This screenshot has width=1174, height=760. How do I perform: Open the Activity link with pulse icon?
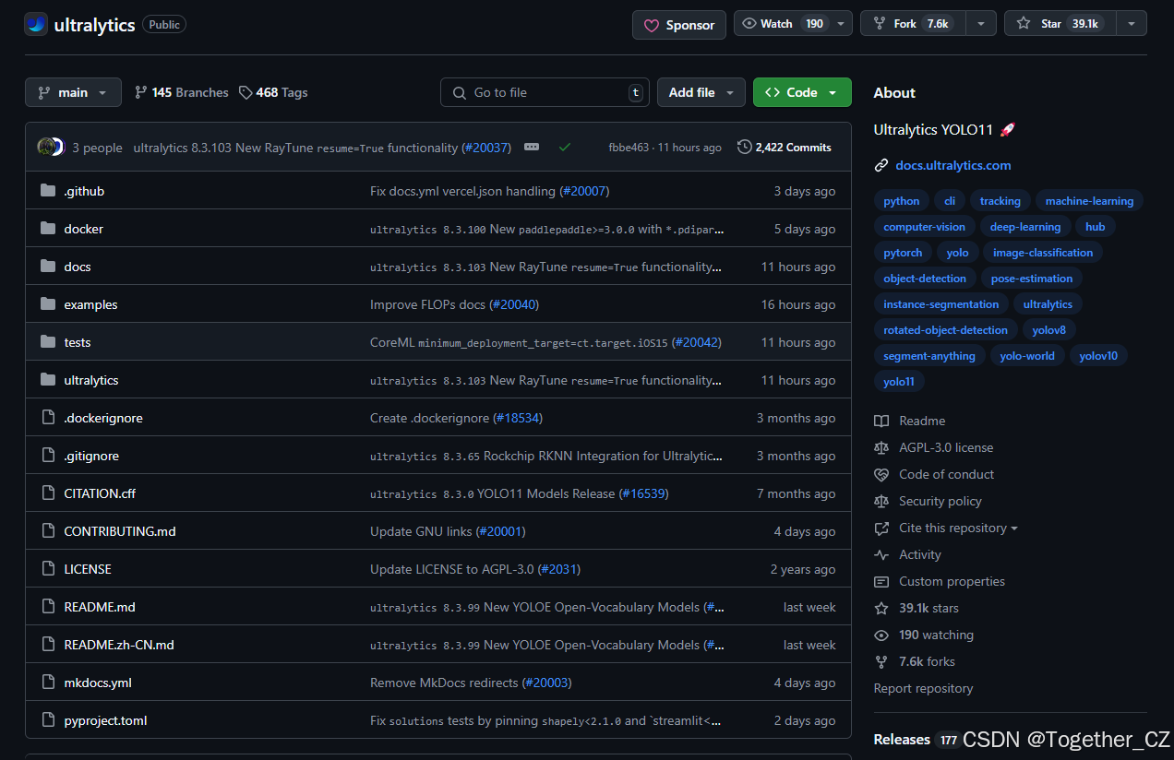coord(908,554)
